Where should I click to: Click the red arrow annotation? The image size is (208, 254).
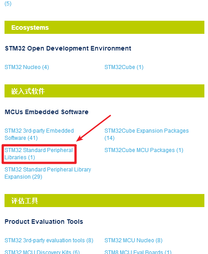(94, 128)
